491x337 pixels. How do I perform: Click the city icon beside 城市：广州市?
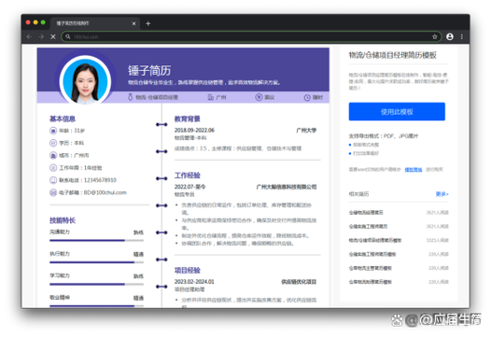(53, 155)
